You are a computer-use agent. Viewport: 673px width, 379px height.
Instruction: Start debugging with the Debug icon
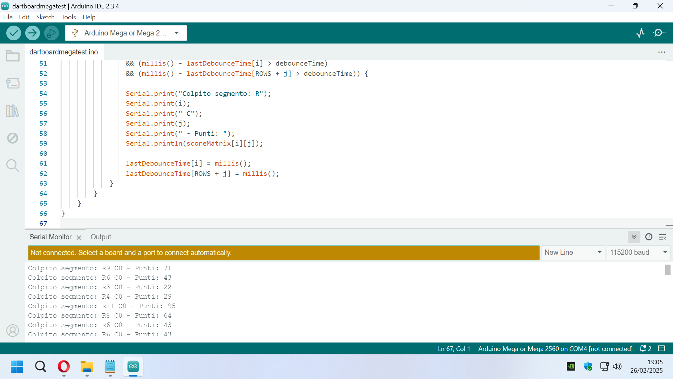(52, 33)
